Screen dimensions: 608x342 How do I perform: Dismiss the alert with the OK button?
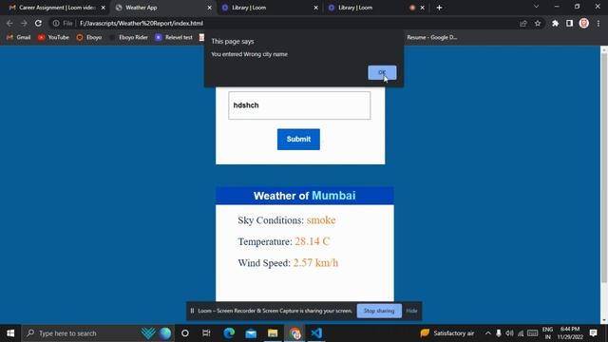(x=382, y=72)
